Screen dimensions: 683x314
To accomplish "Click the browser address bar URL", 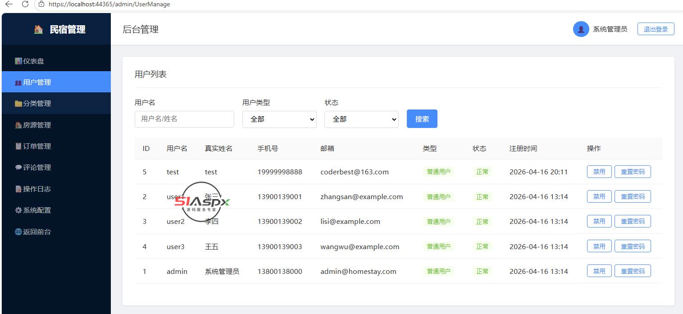I will [109, 4].
